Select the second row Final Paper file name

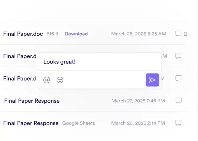pos(20,56)
